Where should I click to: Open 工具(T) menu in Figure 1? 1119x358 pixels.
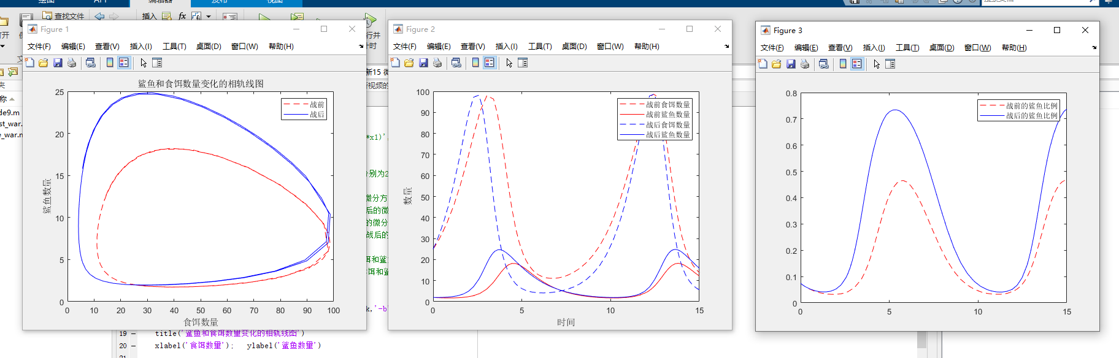point(174,47)
